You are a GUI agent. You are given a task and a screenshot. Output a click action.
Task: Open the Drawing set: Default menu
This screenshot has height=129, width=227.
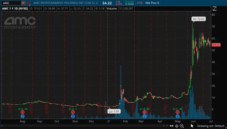point(211,126)
